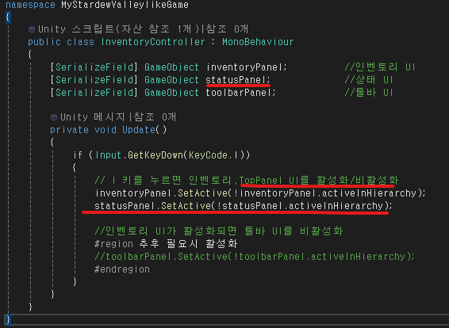Click the highlighted opening brace of namespace
Viewport: 449px width, 328px height.
(x=8, y=17)
